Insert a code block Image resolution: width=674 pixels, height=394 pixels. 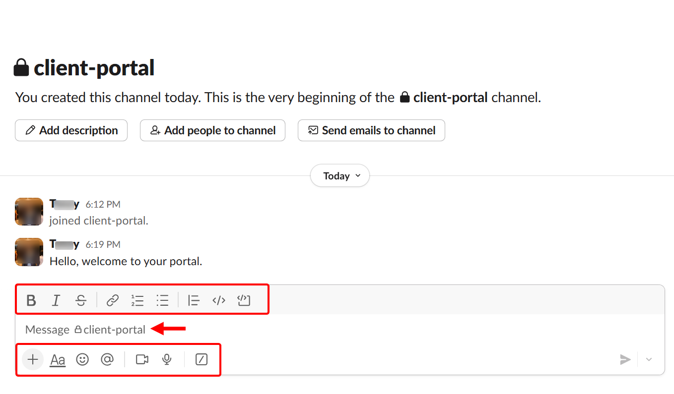244,300
